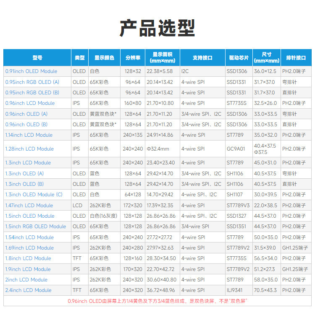Open the 1.3inch OLED (A) link

click(x=24, y=174)
